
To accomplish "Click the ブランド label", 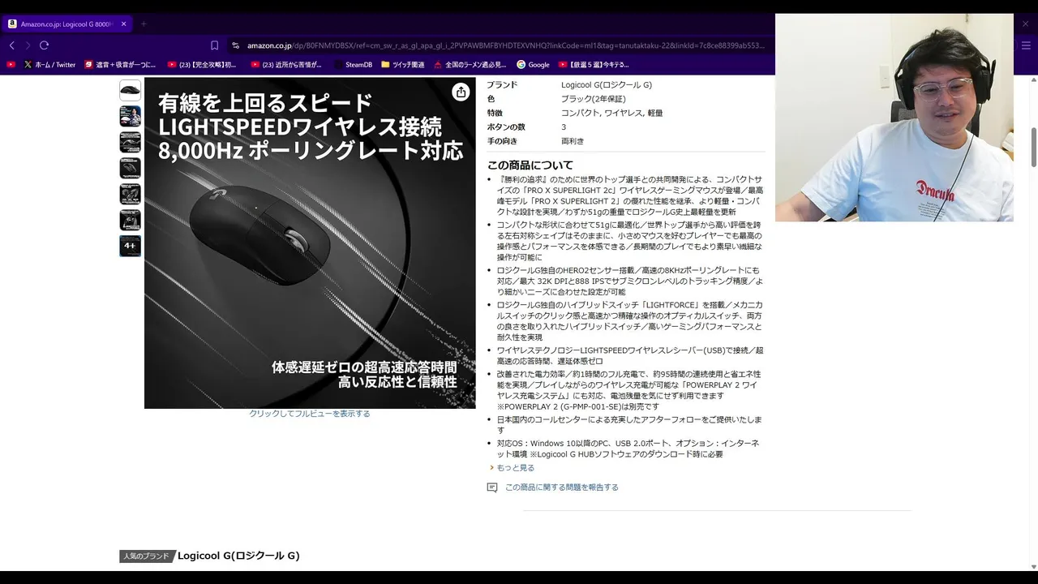I will (x=502, y=85).
